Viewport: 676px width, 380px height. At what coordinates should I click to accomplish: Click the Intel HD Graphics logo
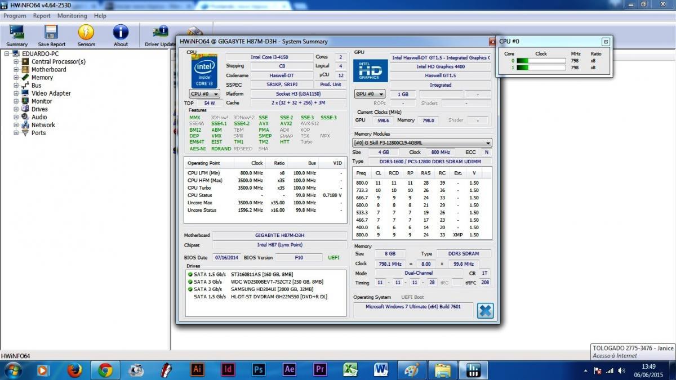coord(370,71)
